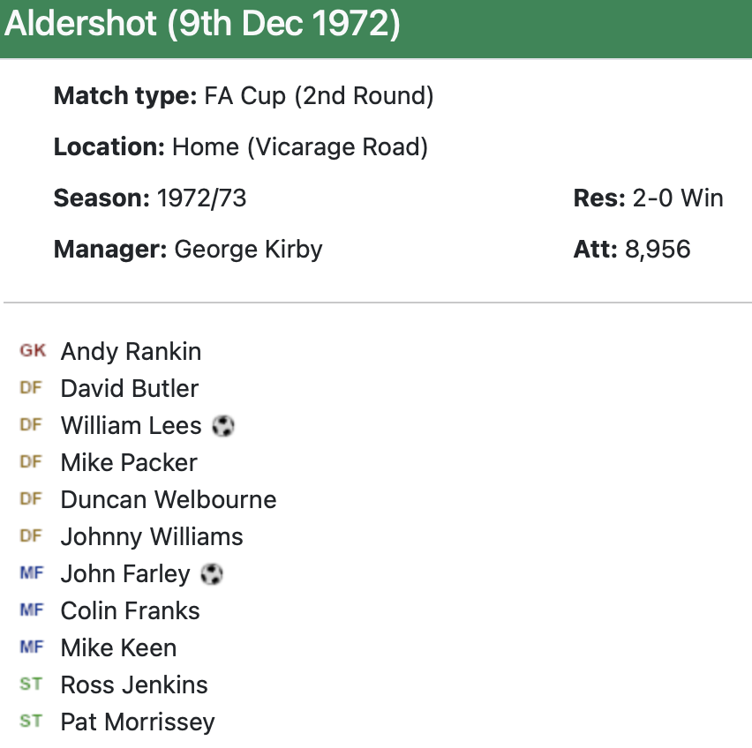Click the FA Cup (2nd Round) match type
The image size is (752, 748).
319,96
